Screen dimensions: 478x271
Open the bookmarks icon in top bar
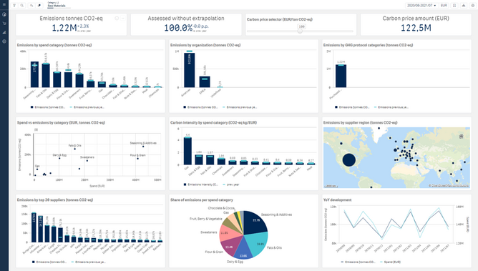[x=454, y=6]
